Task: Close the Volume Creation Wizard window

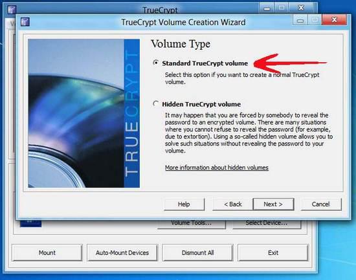Action: click(335, 20)
